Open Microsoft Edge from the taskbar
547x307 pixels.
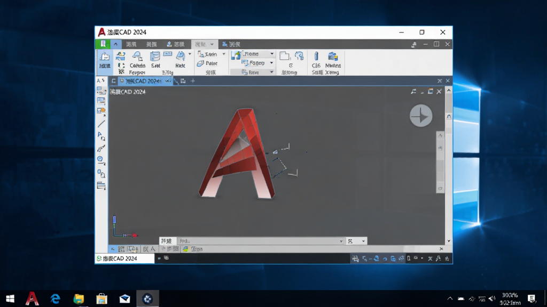55,298
